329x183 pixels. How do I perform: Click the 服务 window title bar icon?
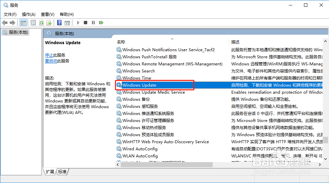[x=6, y=5]
